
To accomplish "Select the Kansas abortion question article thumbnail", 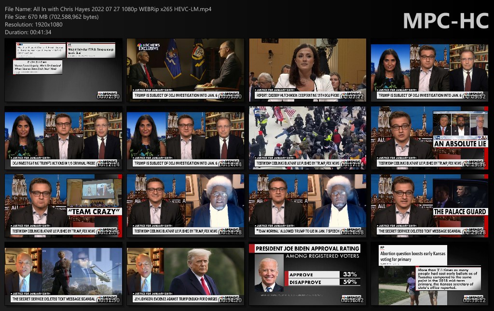I will (x=429, y=273).
